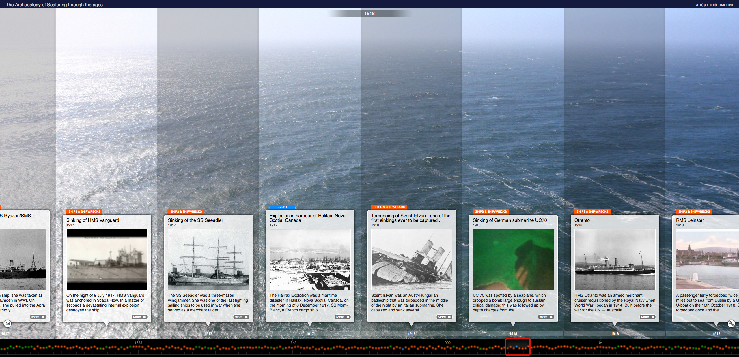Image resolution: width=739 pixels, height=357 pixels.
Task: Jump to 1941 on bottom timeline
Action: [601, 343]
